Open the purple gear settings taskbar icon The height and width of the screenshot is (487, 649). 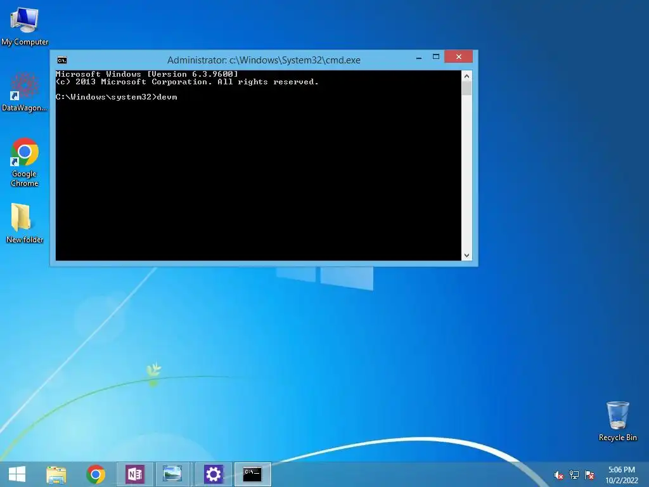[x=213, y=474]
